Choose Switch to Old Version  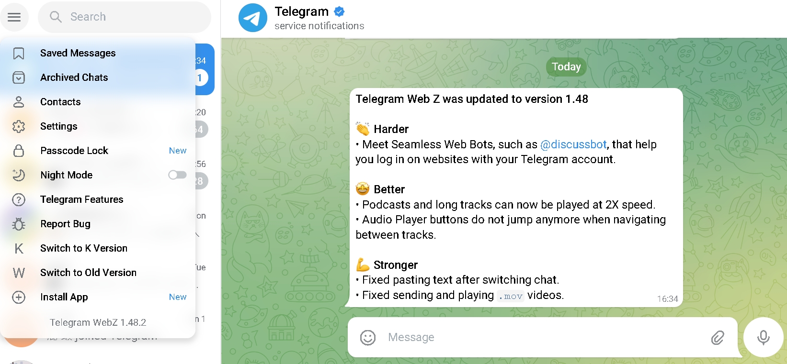click(x=98, y=273)
